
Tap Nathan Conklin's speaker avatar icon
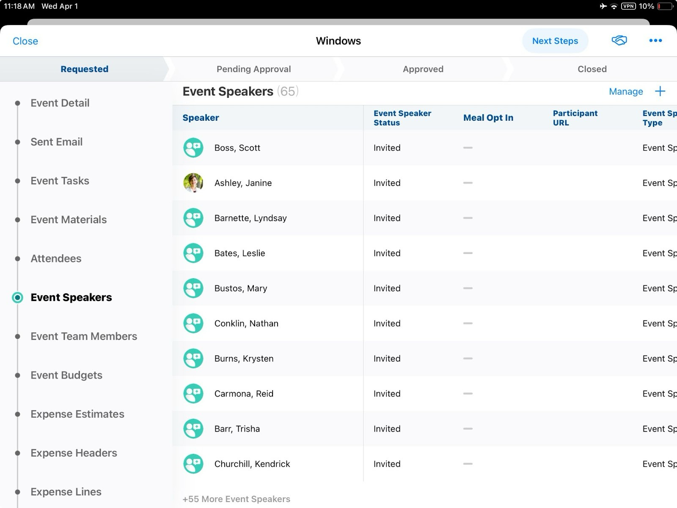tap(193, 323)
